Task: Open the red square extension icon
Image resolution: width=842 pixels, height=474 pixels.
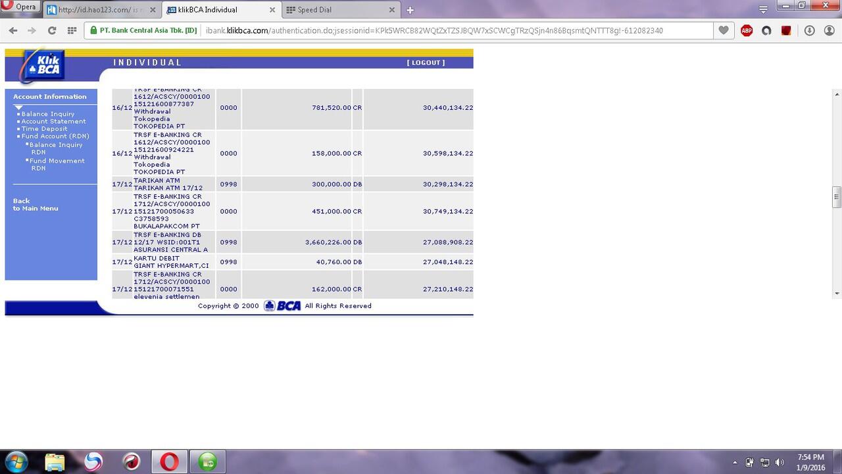Action: (786, 30)
